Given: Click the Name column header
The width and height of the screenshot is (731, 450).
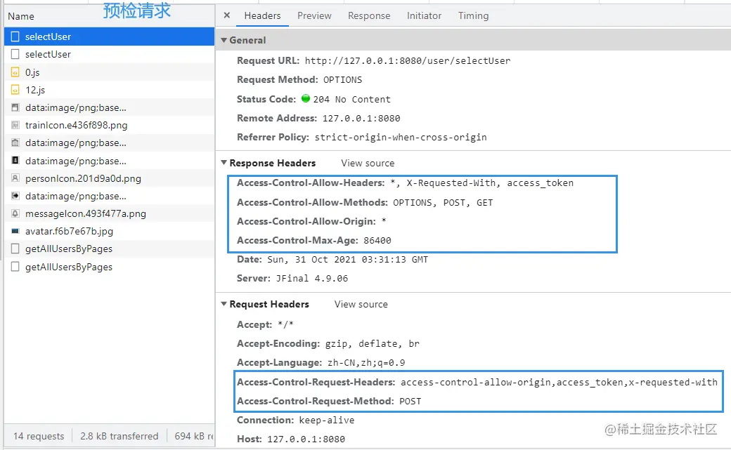Looking at the screenshot, I should tap(21, 16).
